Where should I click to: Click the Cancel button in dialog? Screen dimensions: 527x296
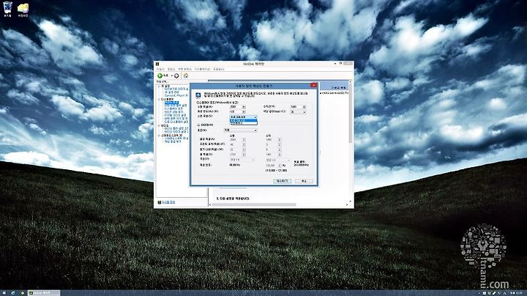click(x=304, y=181)
